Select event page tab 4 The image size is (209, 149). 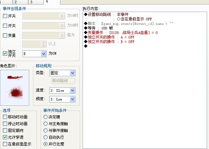[x=52, y=2]
